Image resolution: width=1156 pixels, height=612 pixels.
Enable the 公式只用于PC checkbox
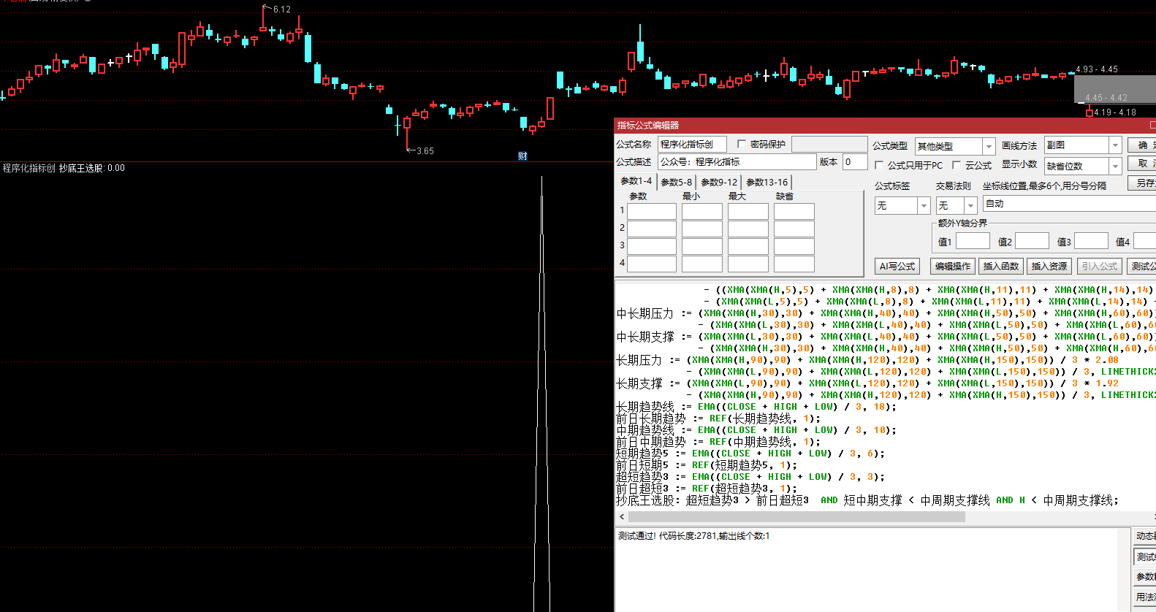[879, 166]
